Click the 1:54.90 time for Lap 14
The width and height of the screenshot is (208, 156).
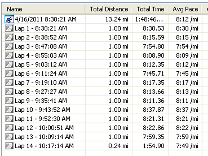click(x=154, y=146)
